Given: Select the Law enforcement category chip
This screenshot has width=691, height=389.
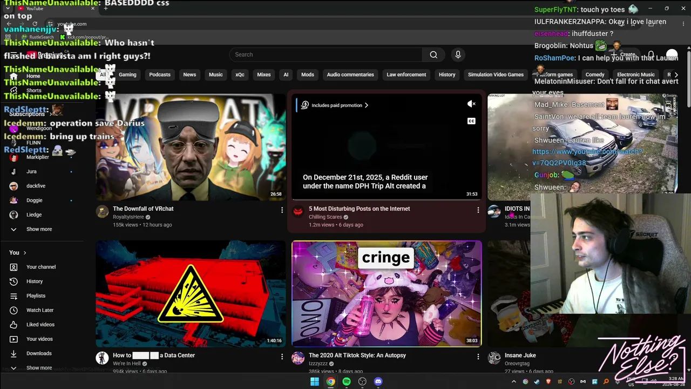Looking at the screenshot, I should point(407,75).
